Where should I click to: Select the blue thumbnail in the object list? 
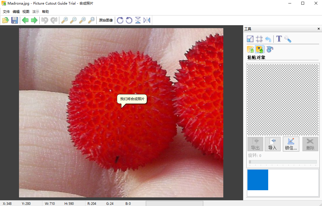coord(258,180)
